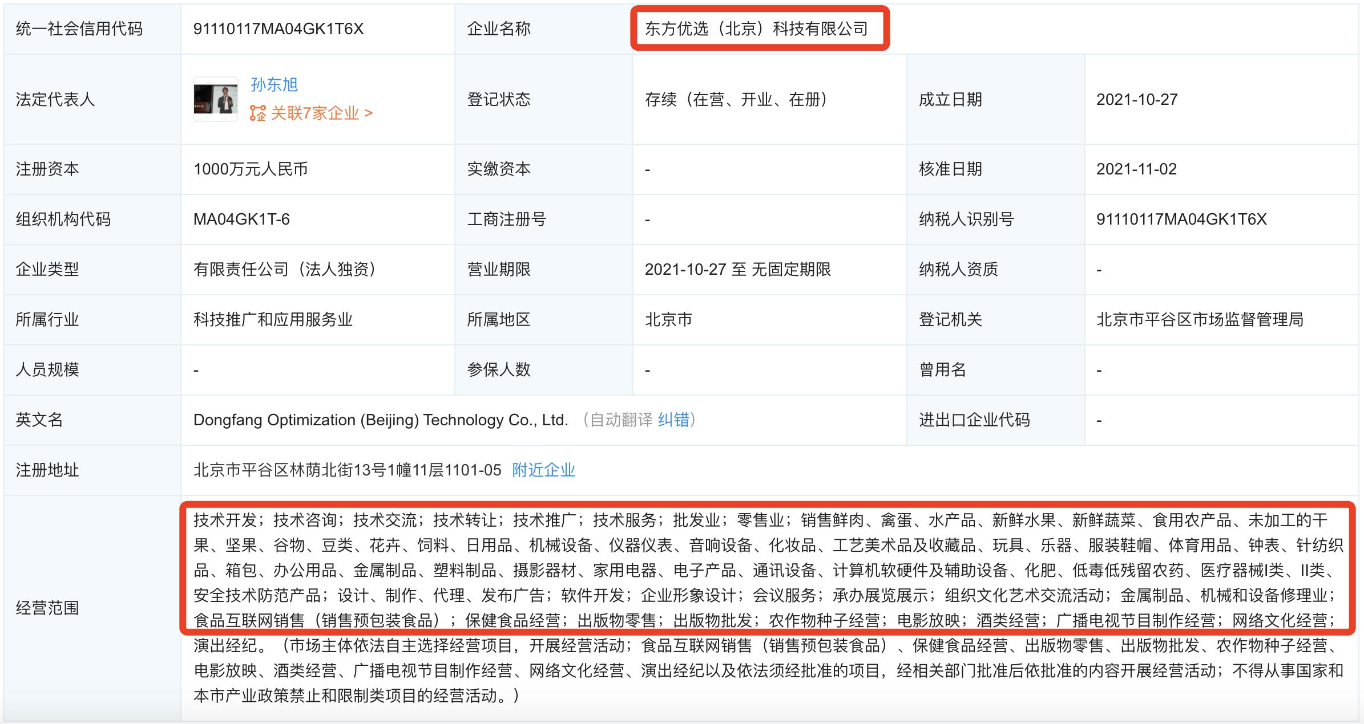Click the organization code MA04GK1T-6

pyautogui.click(x=241, y=219)
